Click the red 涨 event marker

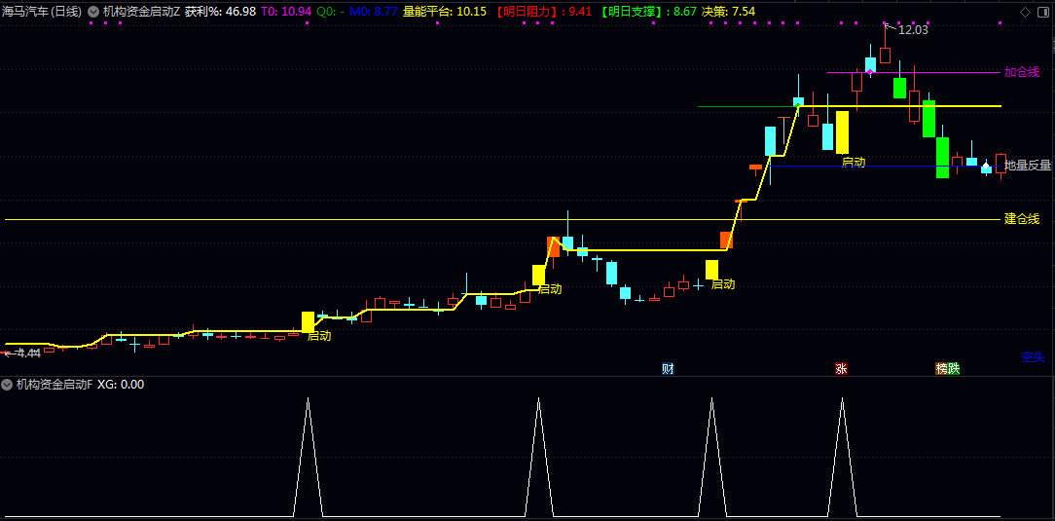(x=841, y=368)
